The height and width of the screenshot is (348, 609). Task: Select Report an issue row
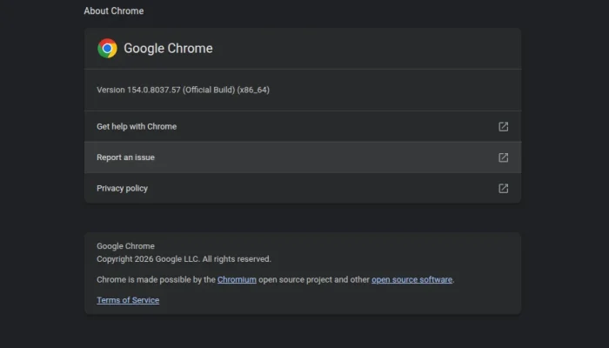(x=303, y=157)
